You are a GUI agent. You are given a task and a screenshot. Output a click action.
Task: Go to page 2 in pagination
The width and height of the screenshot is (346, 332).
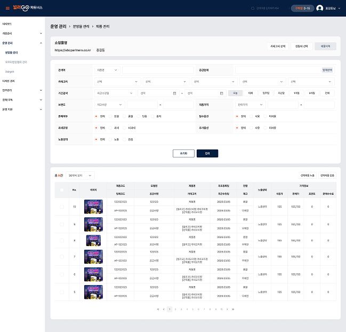click(175, 309)
